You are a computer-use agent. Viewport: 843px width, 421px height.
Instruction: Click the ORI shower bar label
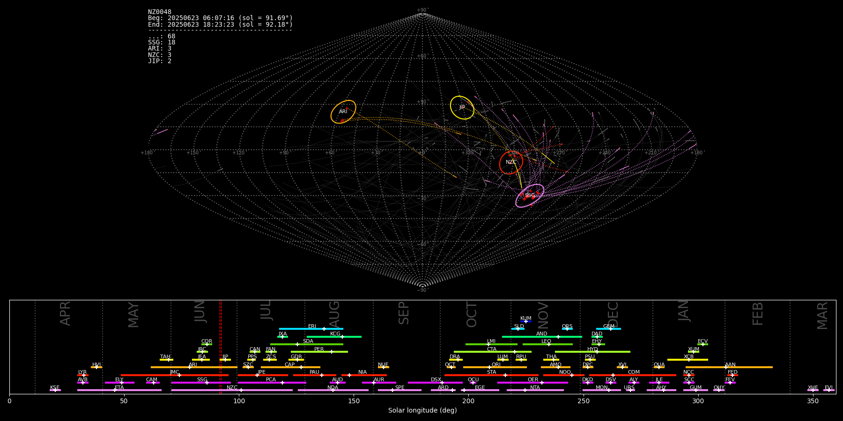496,365
